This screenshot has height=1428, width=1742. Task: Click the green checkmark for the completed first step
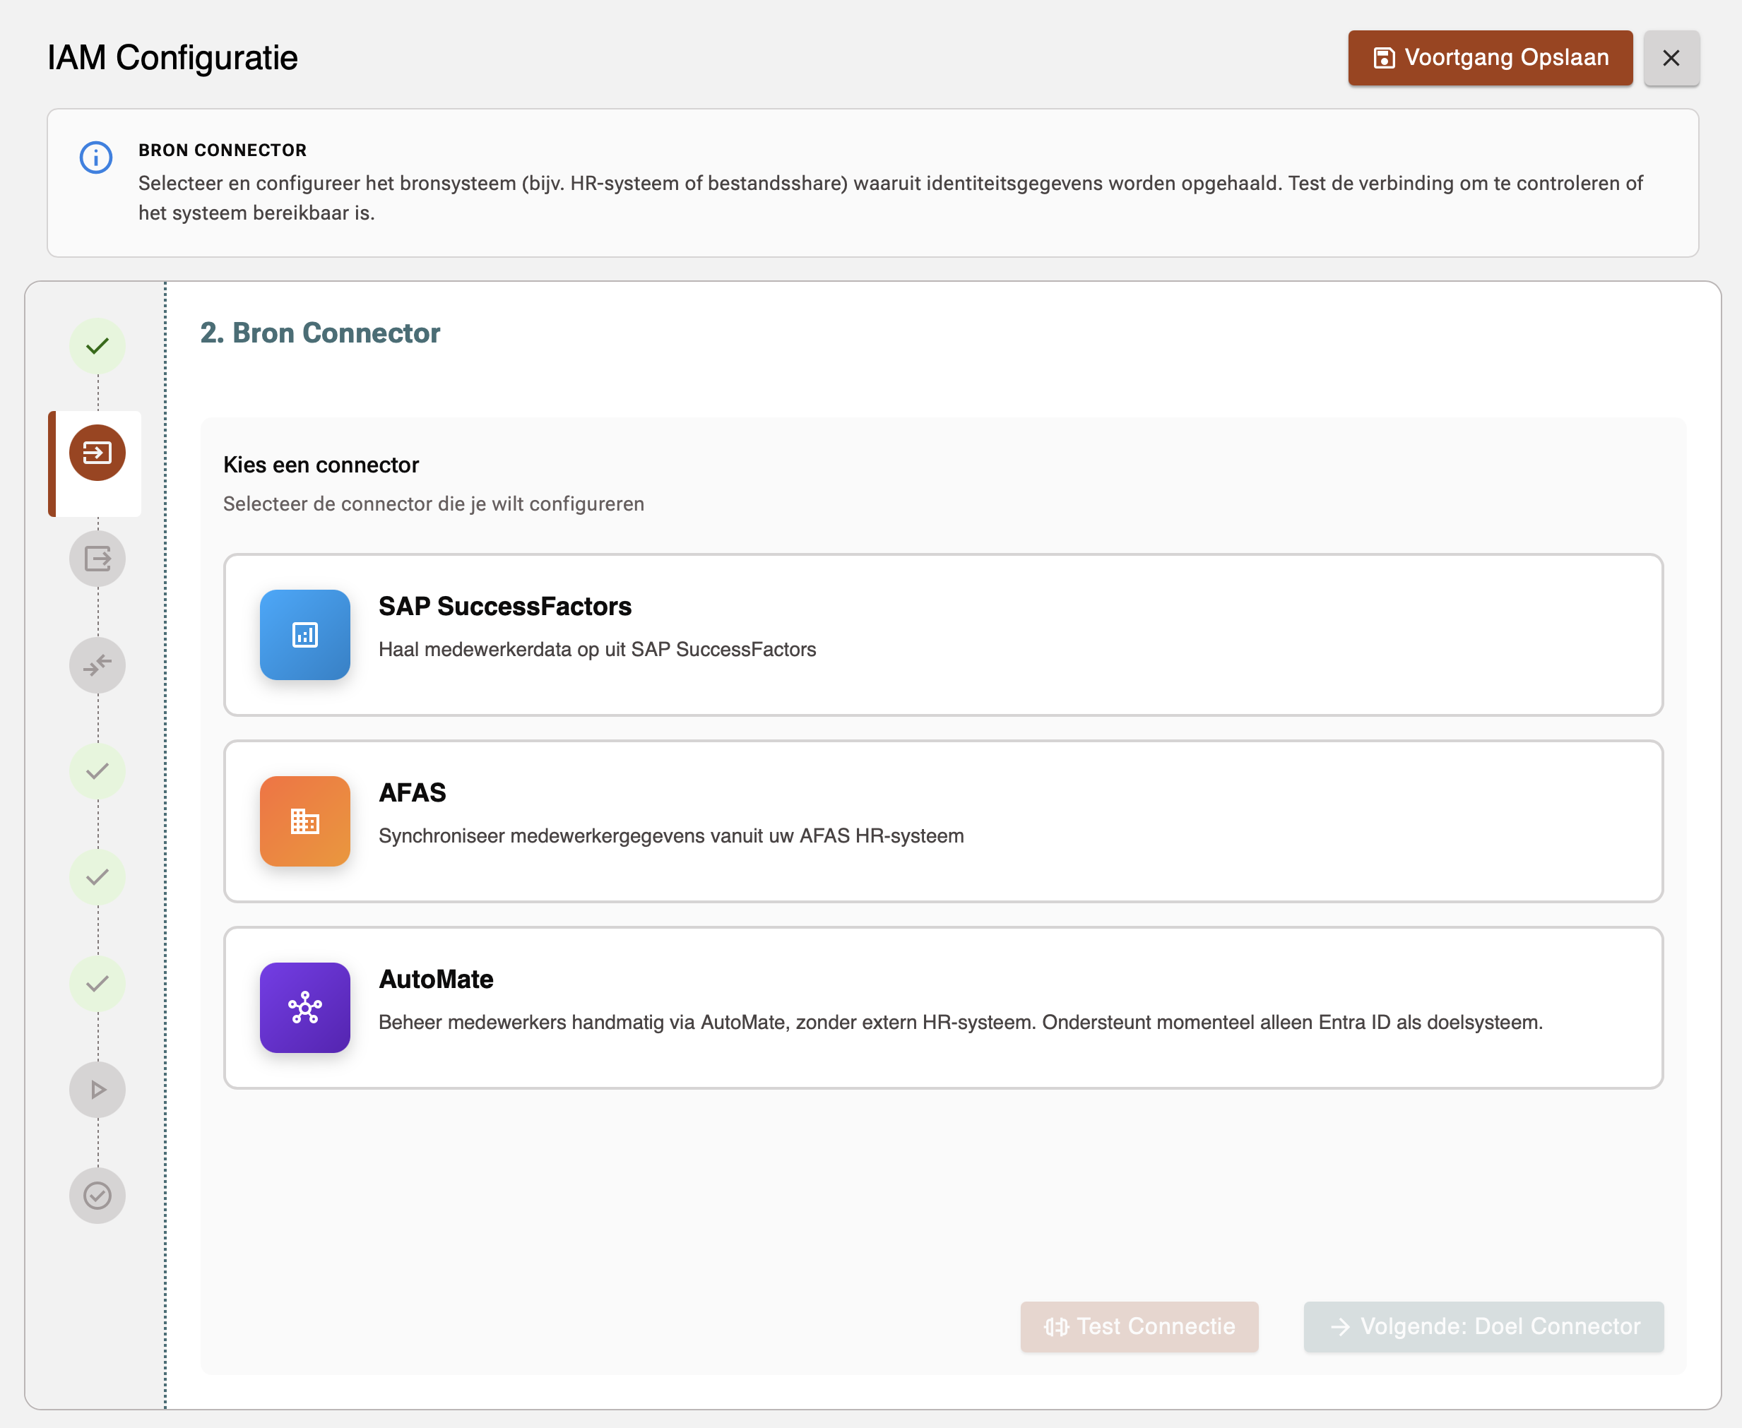(97, 346)
